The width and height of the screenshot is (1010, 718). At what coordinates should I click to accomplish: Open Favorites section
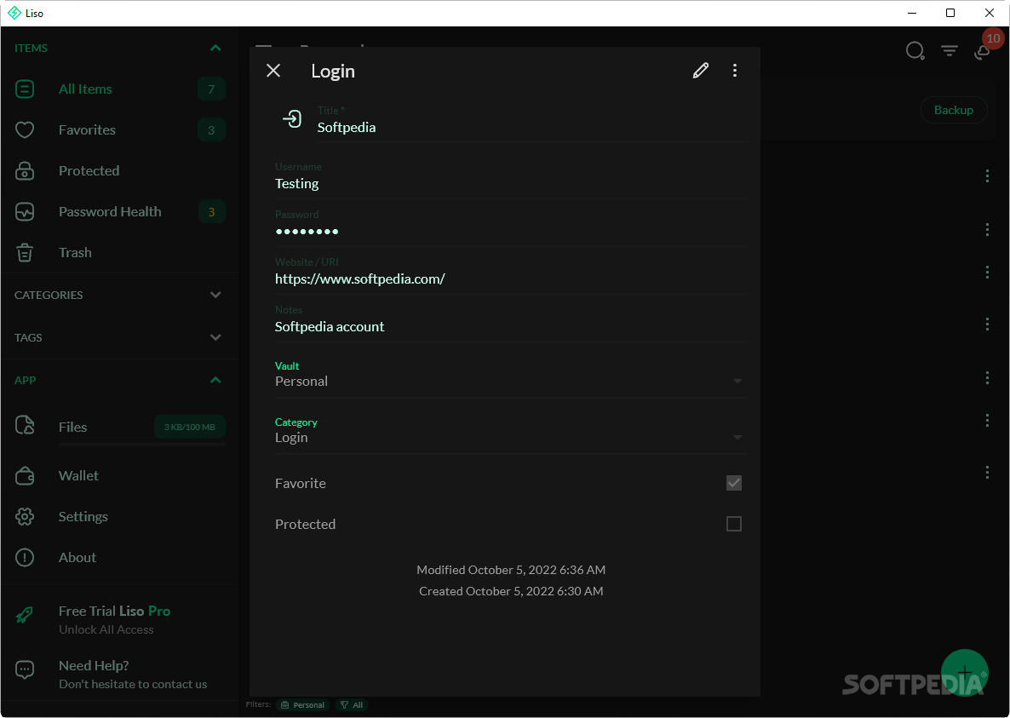click(x=120, y=130)
